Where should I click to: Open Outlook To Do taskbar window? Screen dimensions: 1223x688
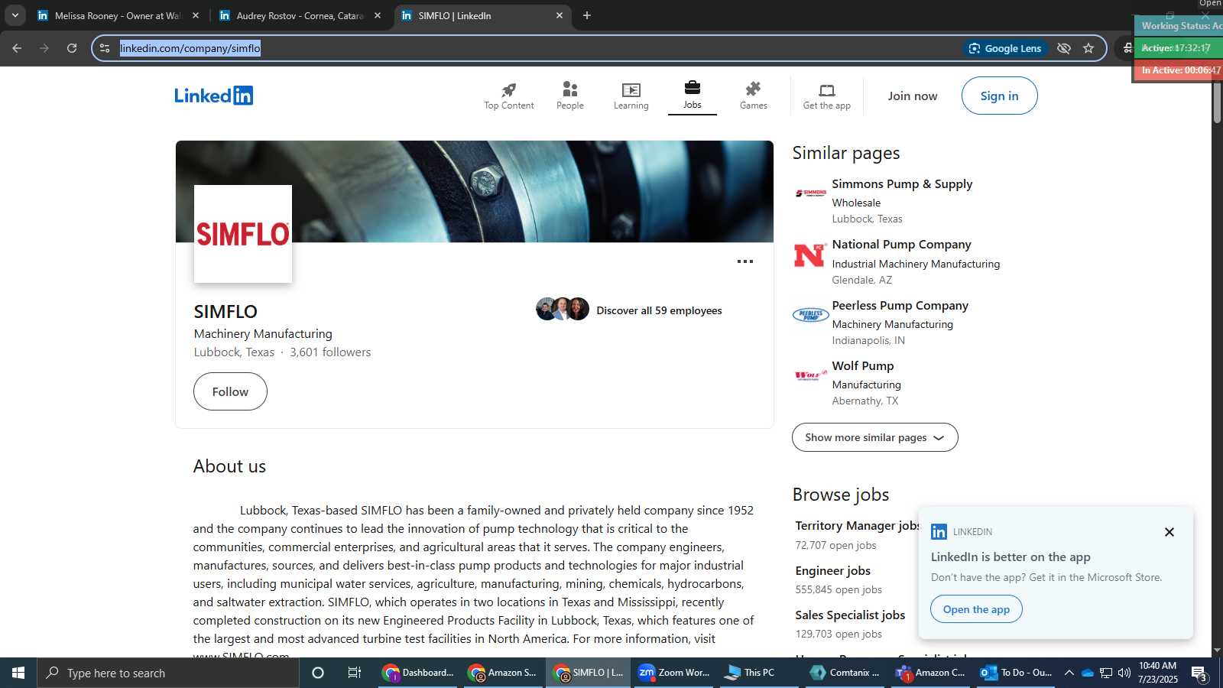(1016, 673)
